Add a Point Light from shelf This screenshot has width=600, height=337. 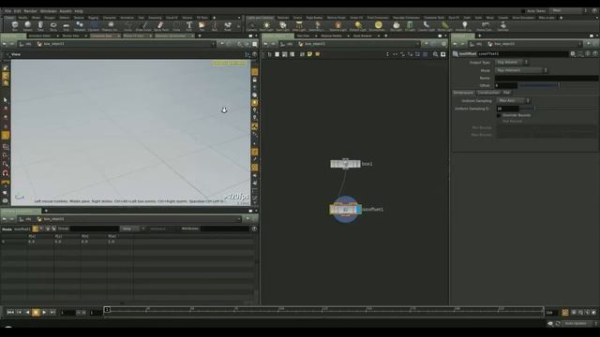pyautogui.click(x=266, y=26)
